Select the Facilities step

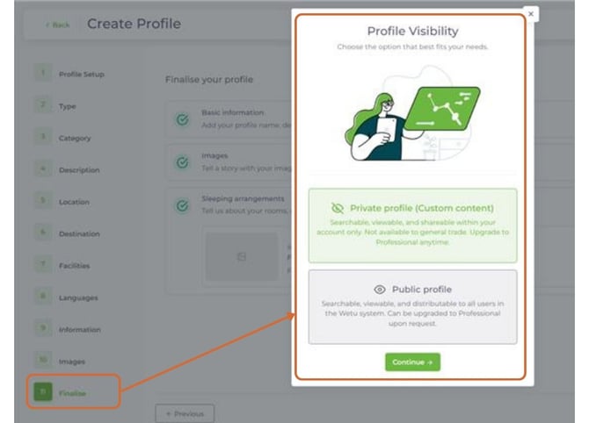pos(75,266)
